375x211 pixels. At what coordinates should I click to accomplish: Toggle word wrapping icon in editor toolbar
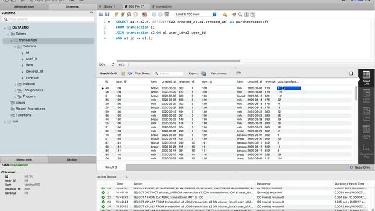(x=253, y=15)
